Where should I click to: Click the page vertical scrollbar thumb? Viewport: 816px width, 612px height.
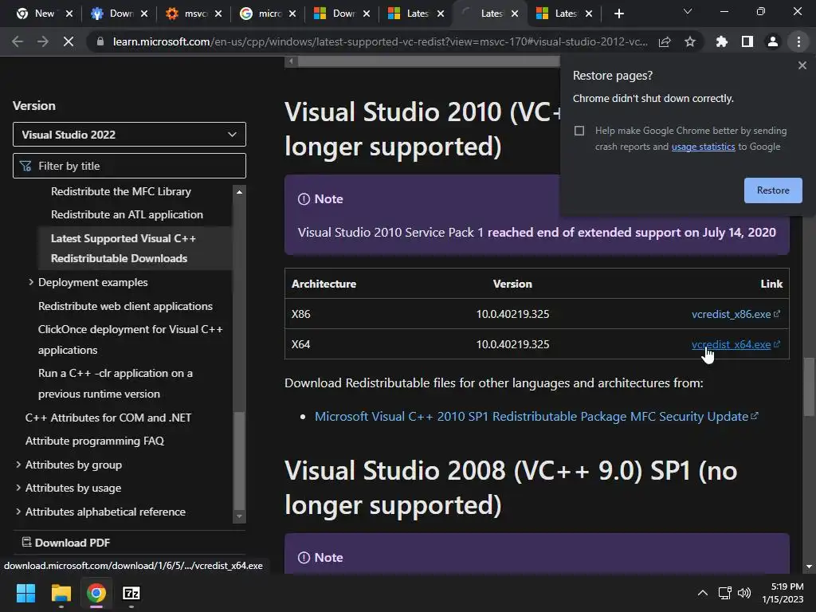tap(808, 386)
